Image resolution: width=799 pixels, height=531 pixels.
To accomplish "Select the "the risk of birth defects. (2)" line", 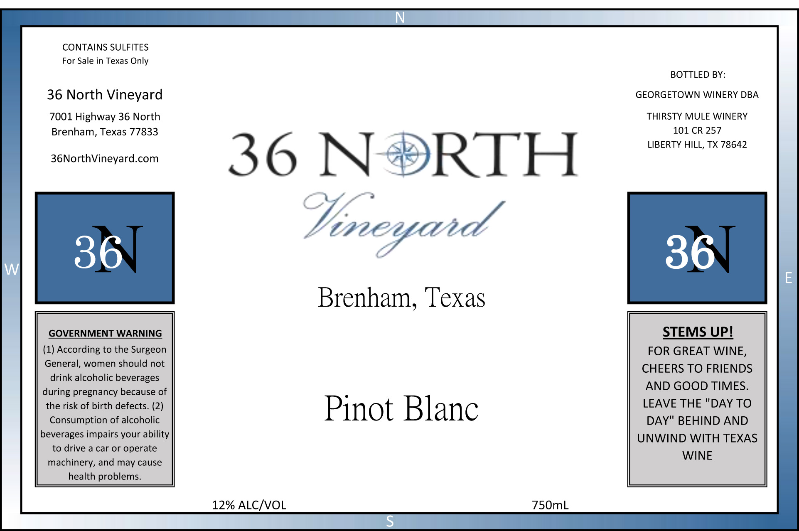I will 105,406.
